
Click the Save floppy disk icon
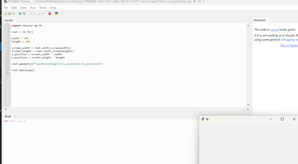click(13, 14)
